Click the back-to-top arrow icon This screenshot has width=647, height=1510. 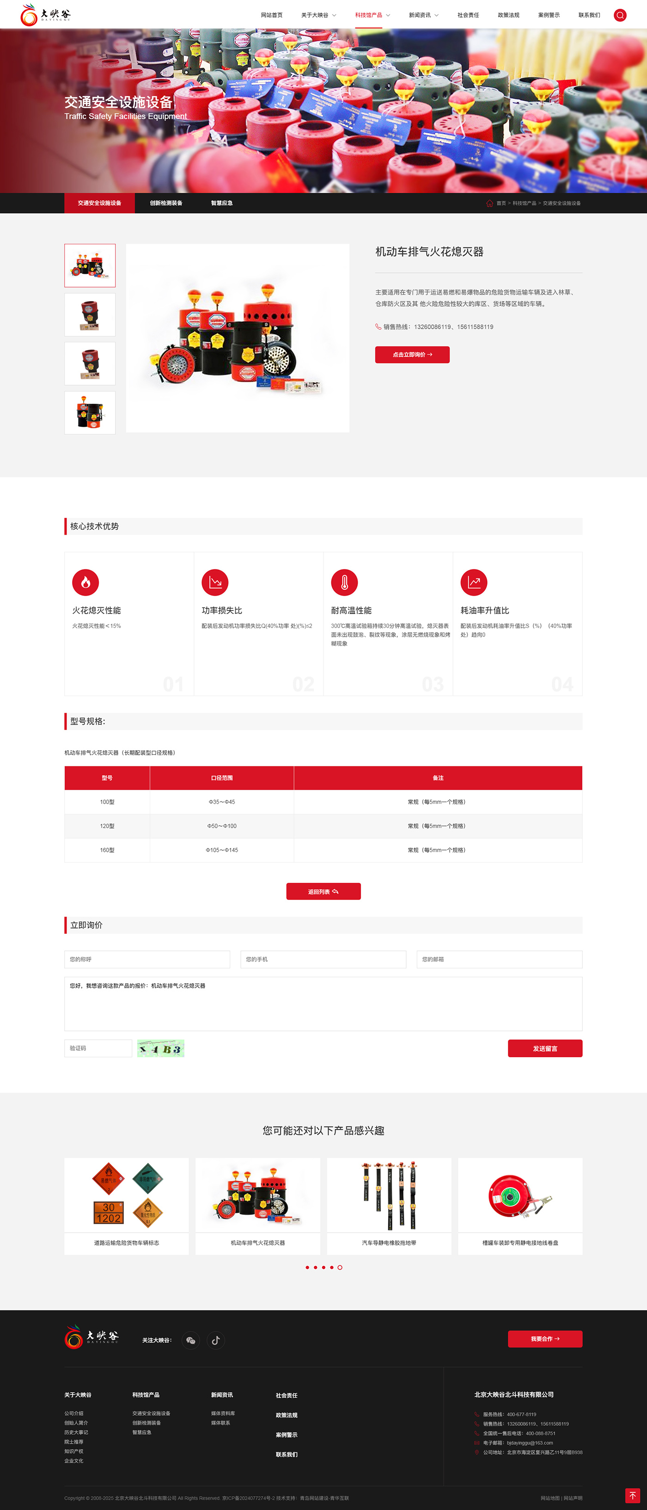[x=632, y=1495]
